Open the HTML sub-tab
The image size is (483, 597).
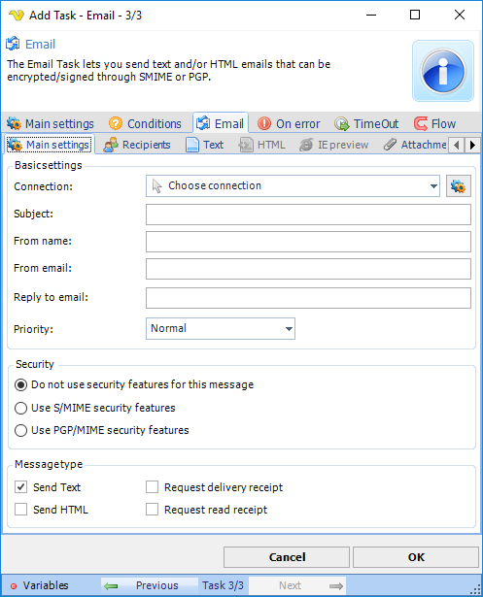(261, 145)
